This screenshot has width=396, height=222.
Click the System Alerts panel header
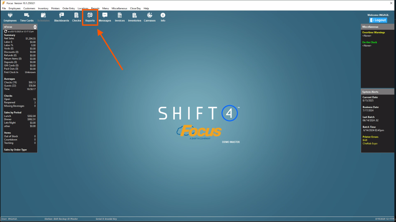click(378, 92)
